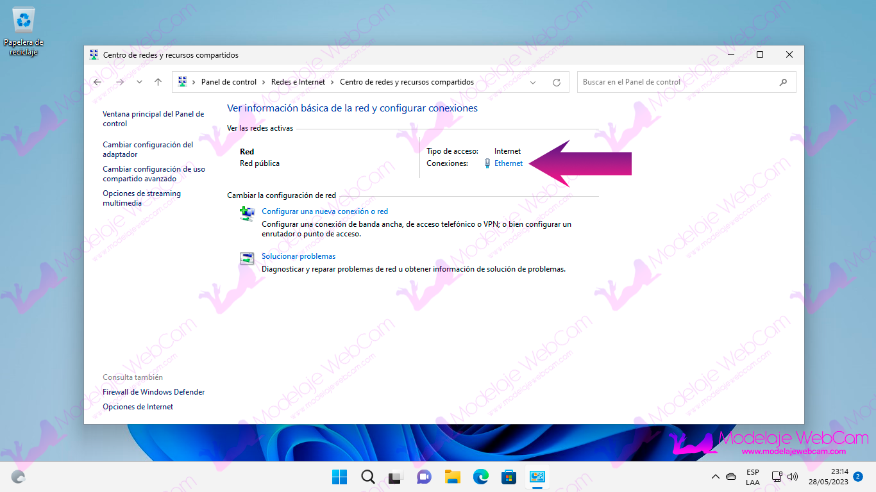Click the Solucionar problemas icon
The width and height of the screenshot is (876, 492).
point(247,259)
